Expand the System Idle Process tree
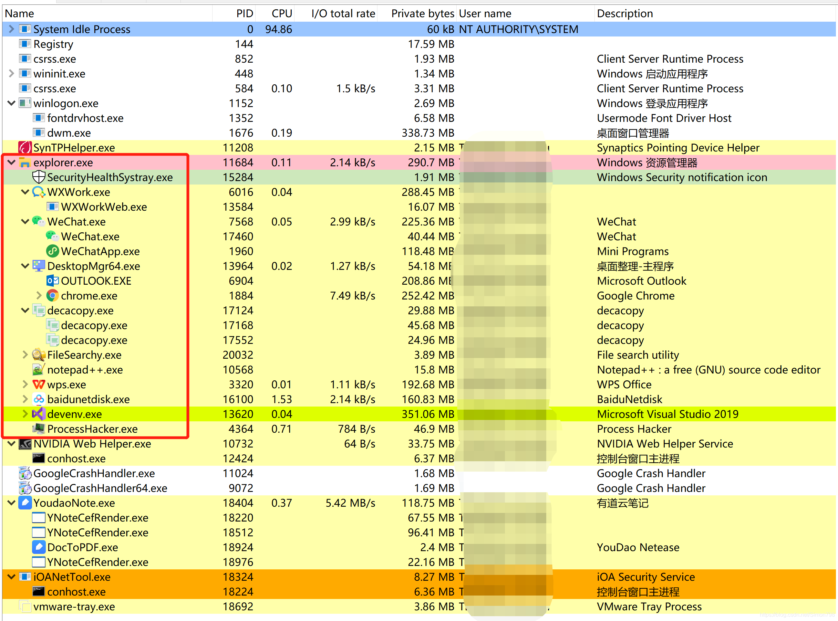838x621 pixels. 11,29
